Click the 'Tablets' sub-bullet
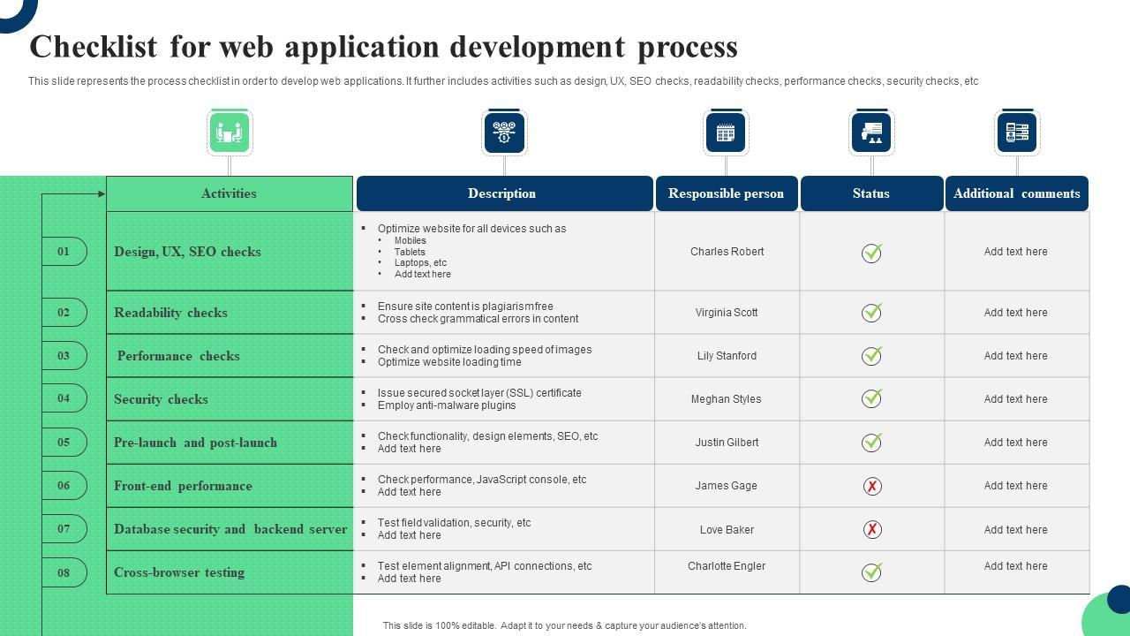The width and height of the screenshot is (1130, 636). [410, 252]
